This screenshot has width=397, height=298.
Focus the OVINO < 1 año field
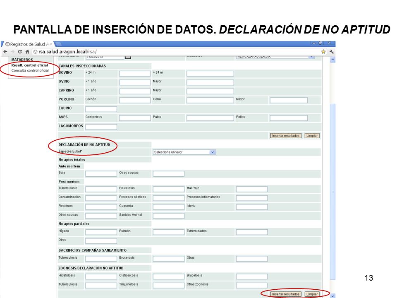click(x=135, y=82)
